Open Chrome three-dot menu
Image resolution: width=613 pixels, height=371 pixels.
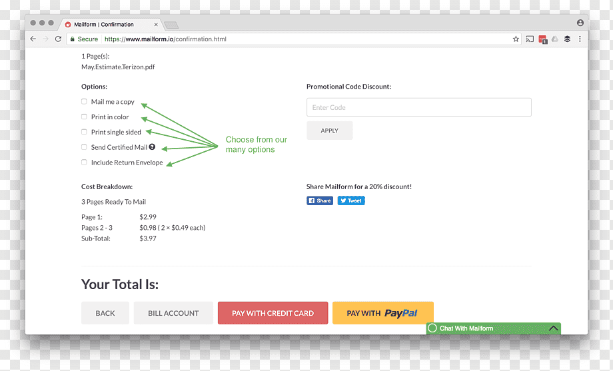[x=580, y=39]
